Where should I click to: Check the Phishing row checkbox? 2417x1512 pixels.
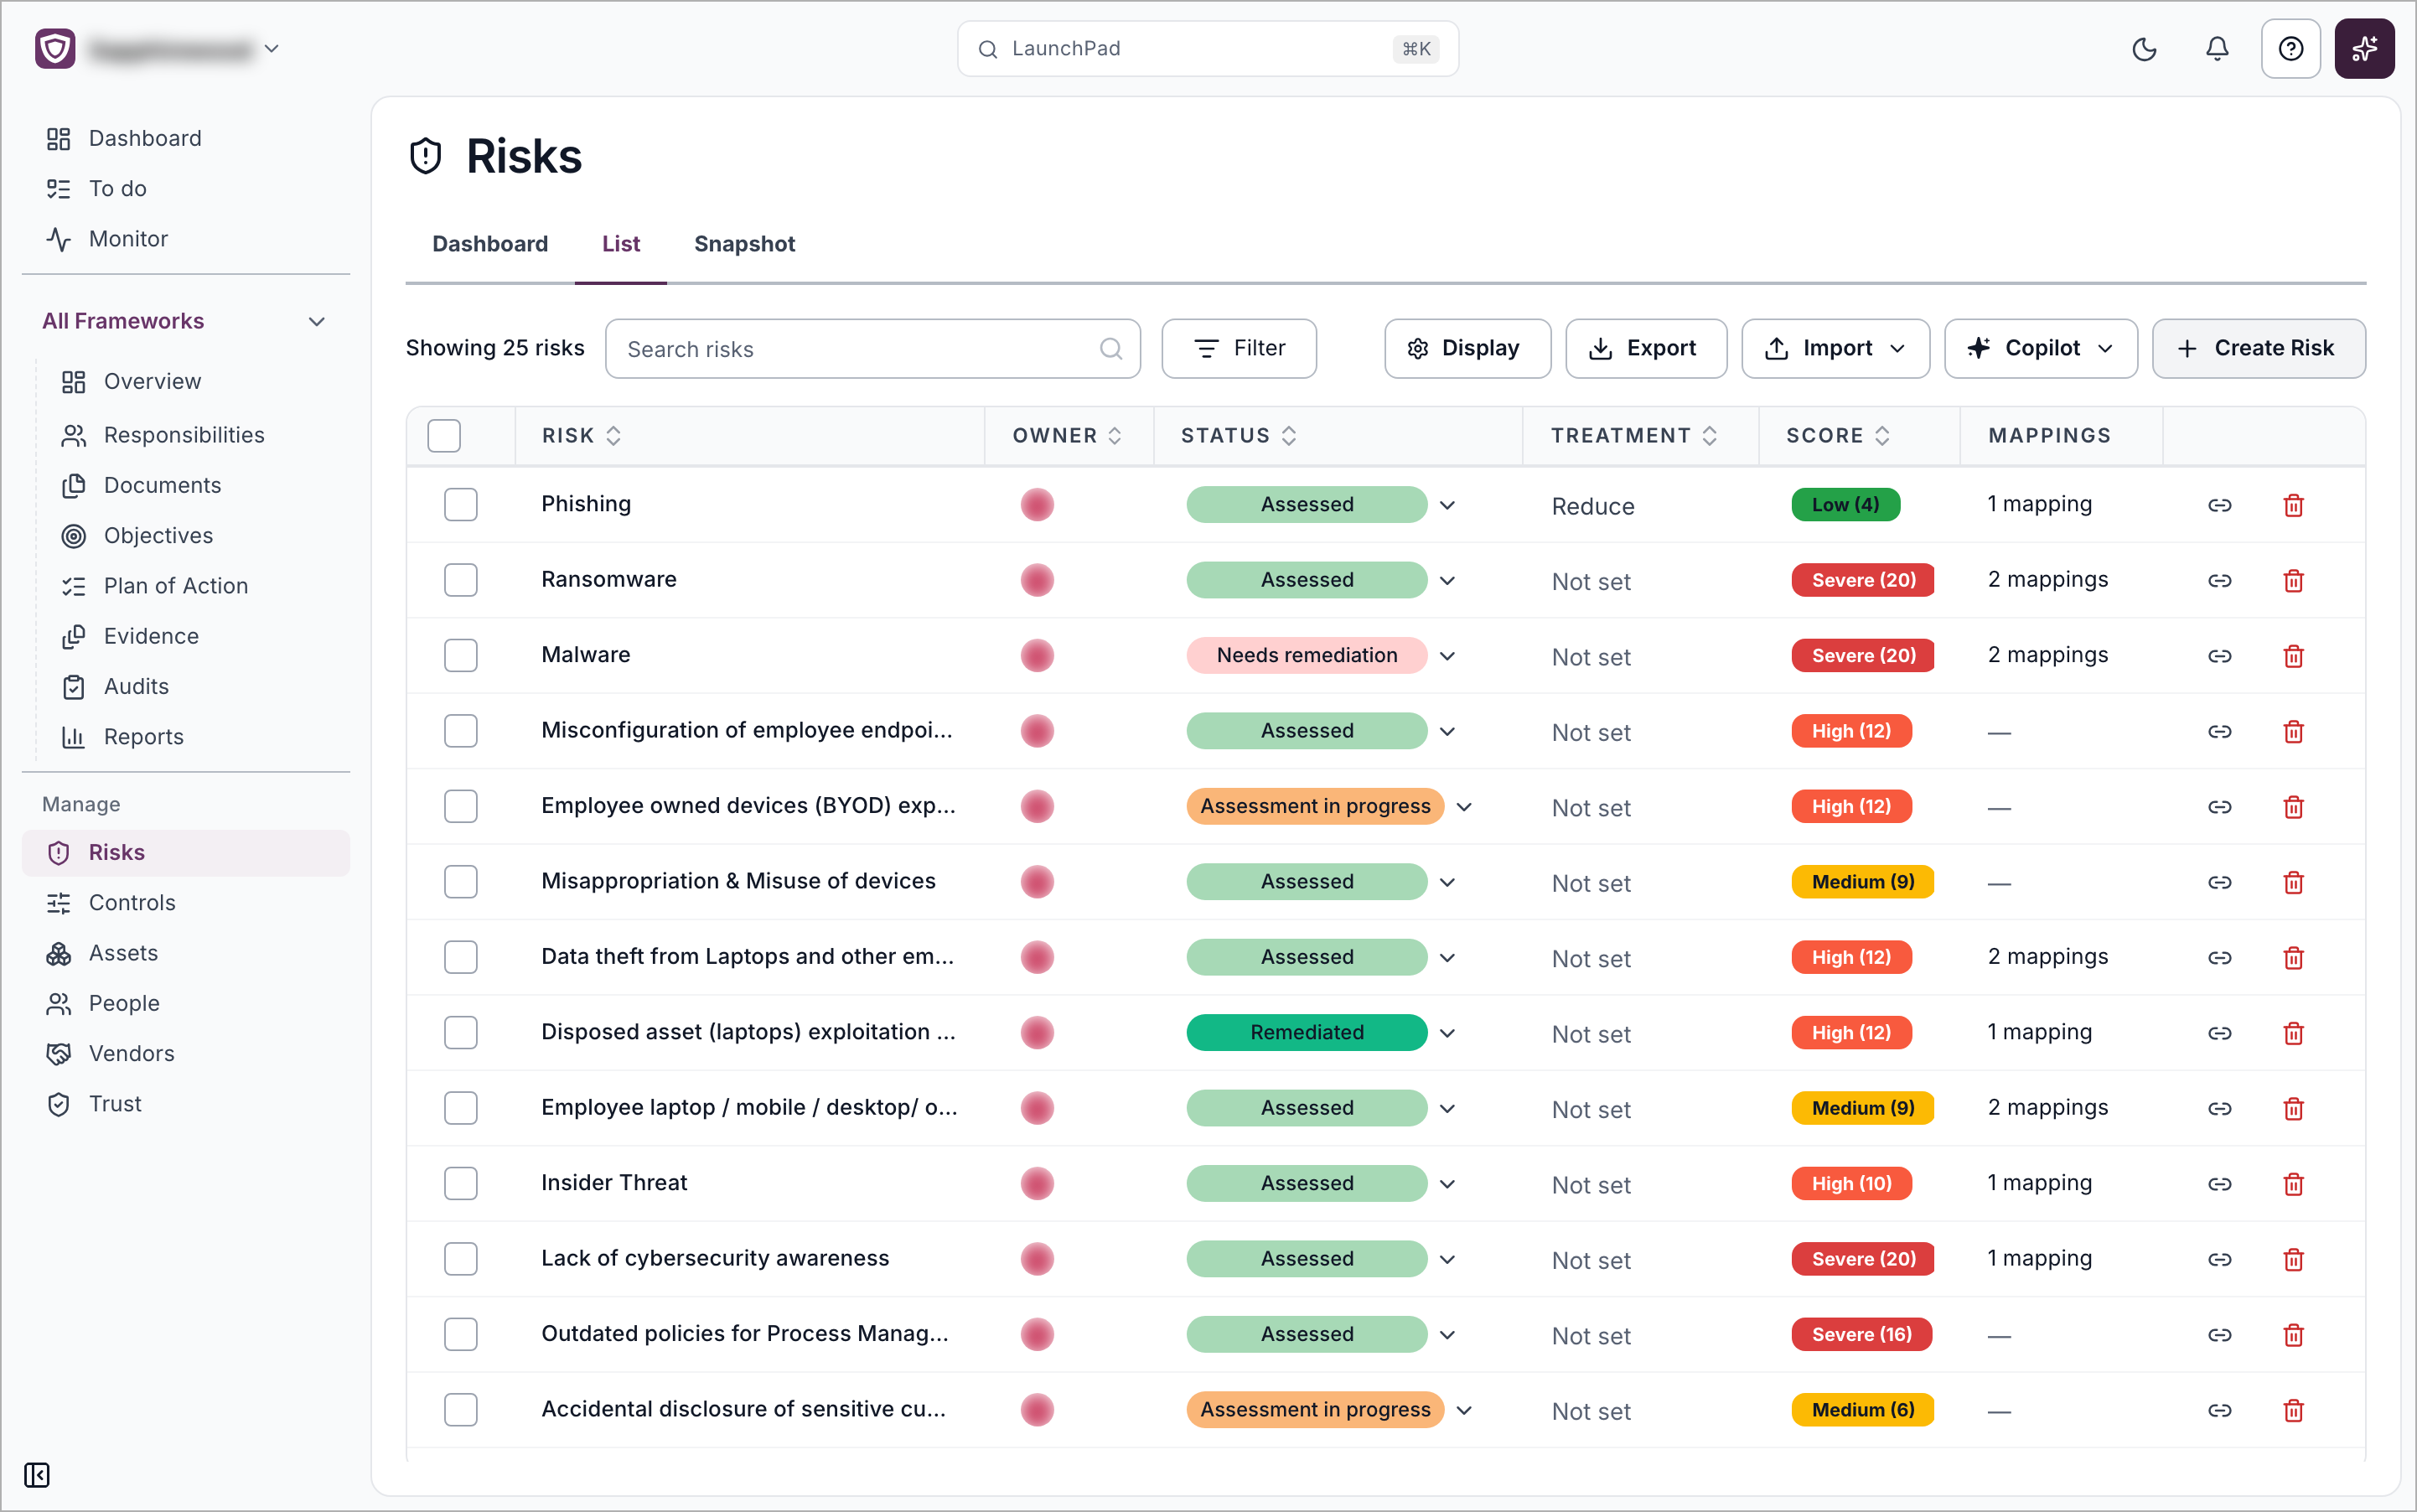tap(461, 505)
